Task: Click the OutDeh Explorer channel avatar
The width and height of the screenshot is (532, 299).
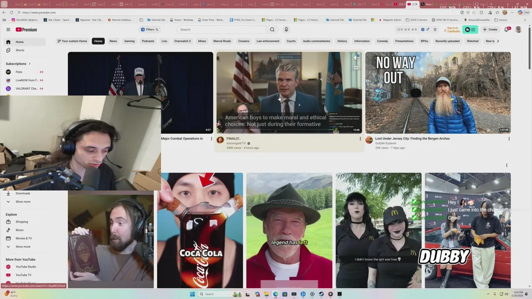Action: (x=369, y=140)
